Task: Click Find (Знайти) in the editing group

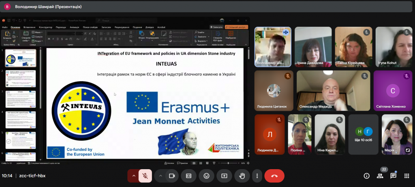Action: [x=199, y=32]
